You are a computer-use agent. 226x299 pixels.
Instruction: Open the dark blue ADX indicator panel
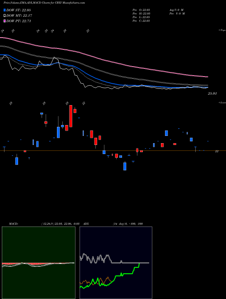tap(116, 263)
